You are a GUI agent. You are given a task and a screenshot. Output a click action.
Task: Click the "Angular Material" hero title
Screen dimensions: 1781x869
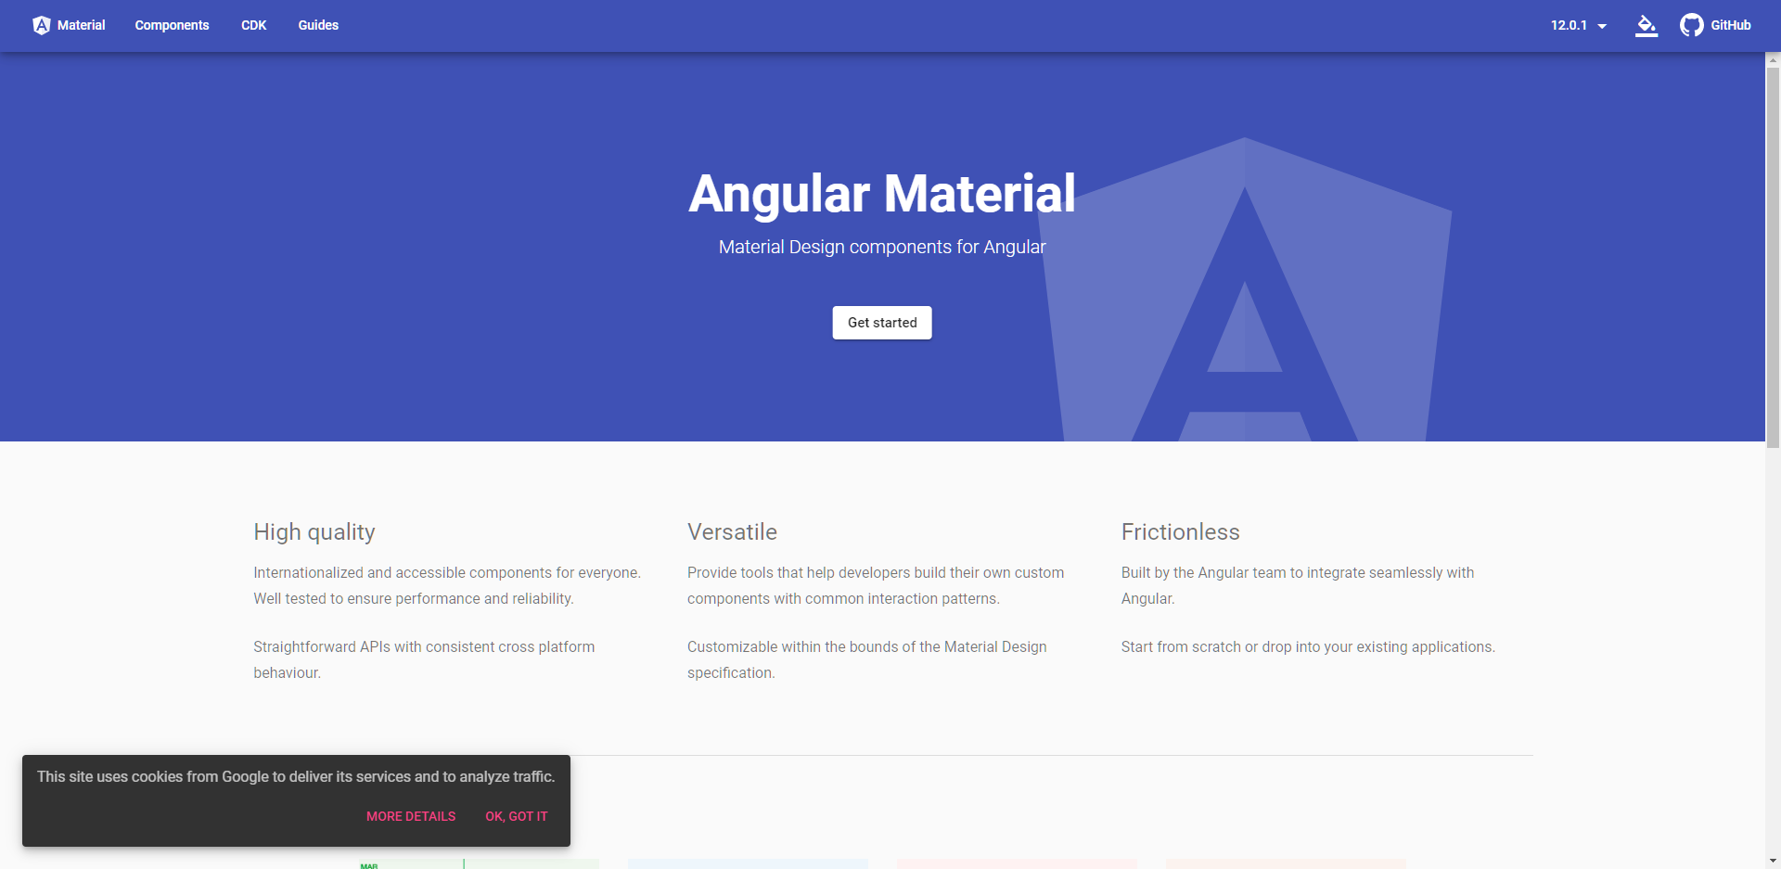click(882, 194)
